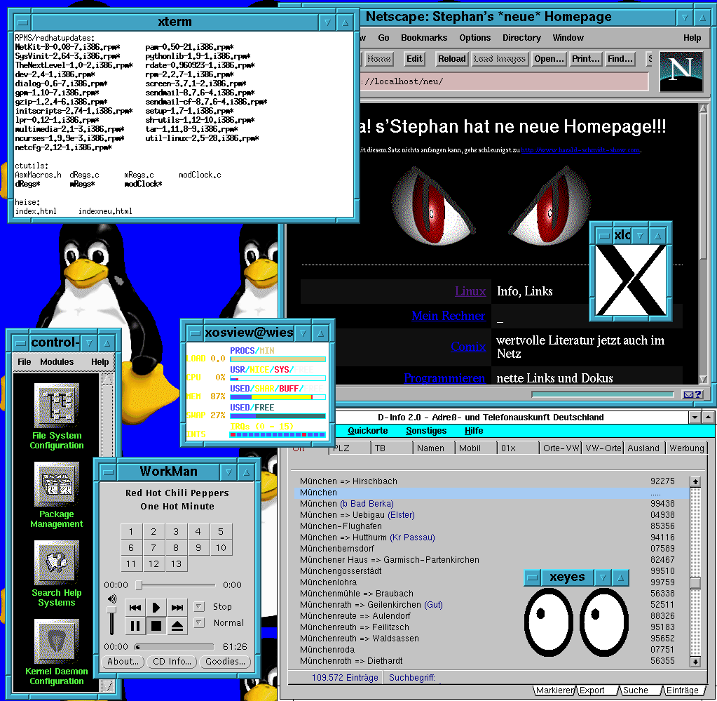Open Package Management icon in control panel
Screen dimensions: 717x701
pyautogui.click(x=57, y=484)
